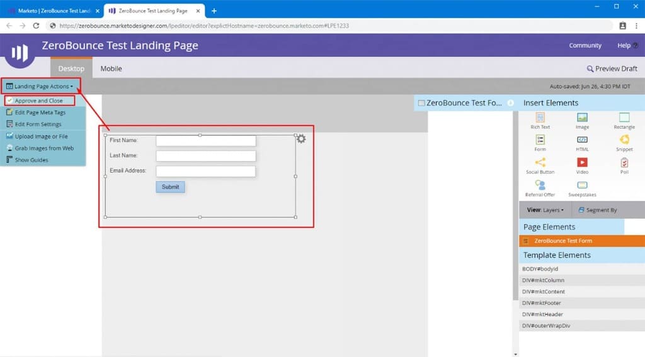The height and width of the screenshot is (357, 645).
Task: Insert a Video element
Action: click(582, 165)
